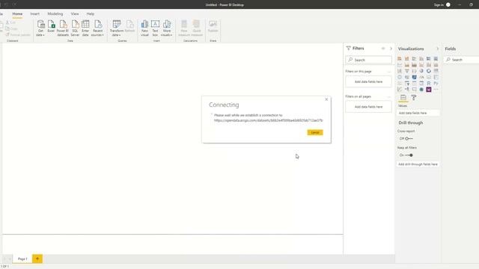Click the Refresh ribbon button
Viewport: 479px width, 269px height.
[129, 27]
